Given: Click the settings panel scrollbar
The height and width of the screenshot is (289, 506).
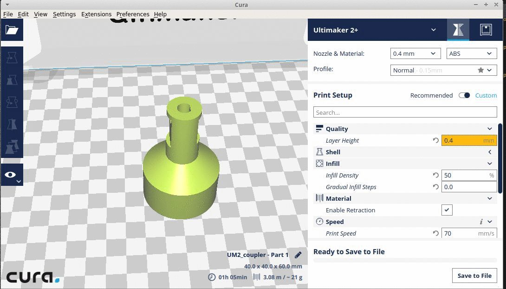Looking at the screenshot, I should point(500,158).
